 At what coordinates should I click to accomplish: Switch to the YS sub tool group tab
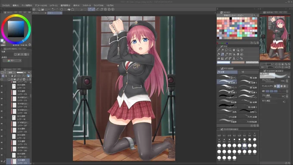(x=248, y=72)
